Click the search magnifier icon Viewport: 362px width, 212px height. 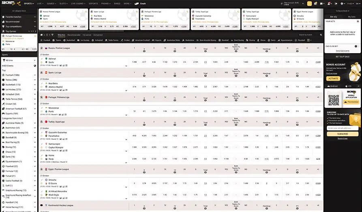321,35
